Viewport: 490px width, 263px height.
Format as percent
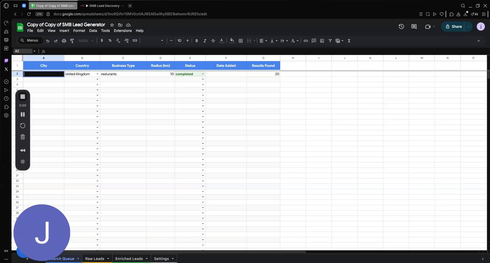pyautogui.click(x=110, y=41)
